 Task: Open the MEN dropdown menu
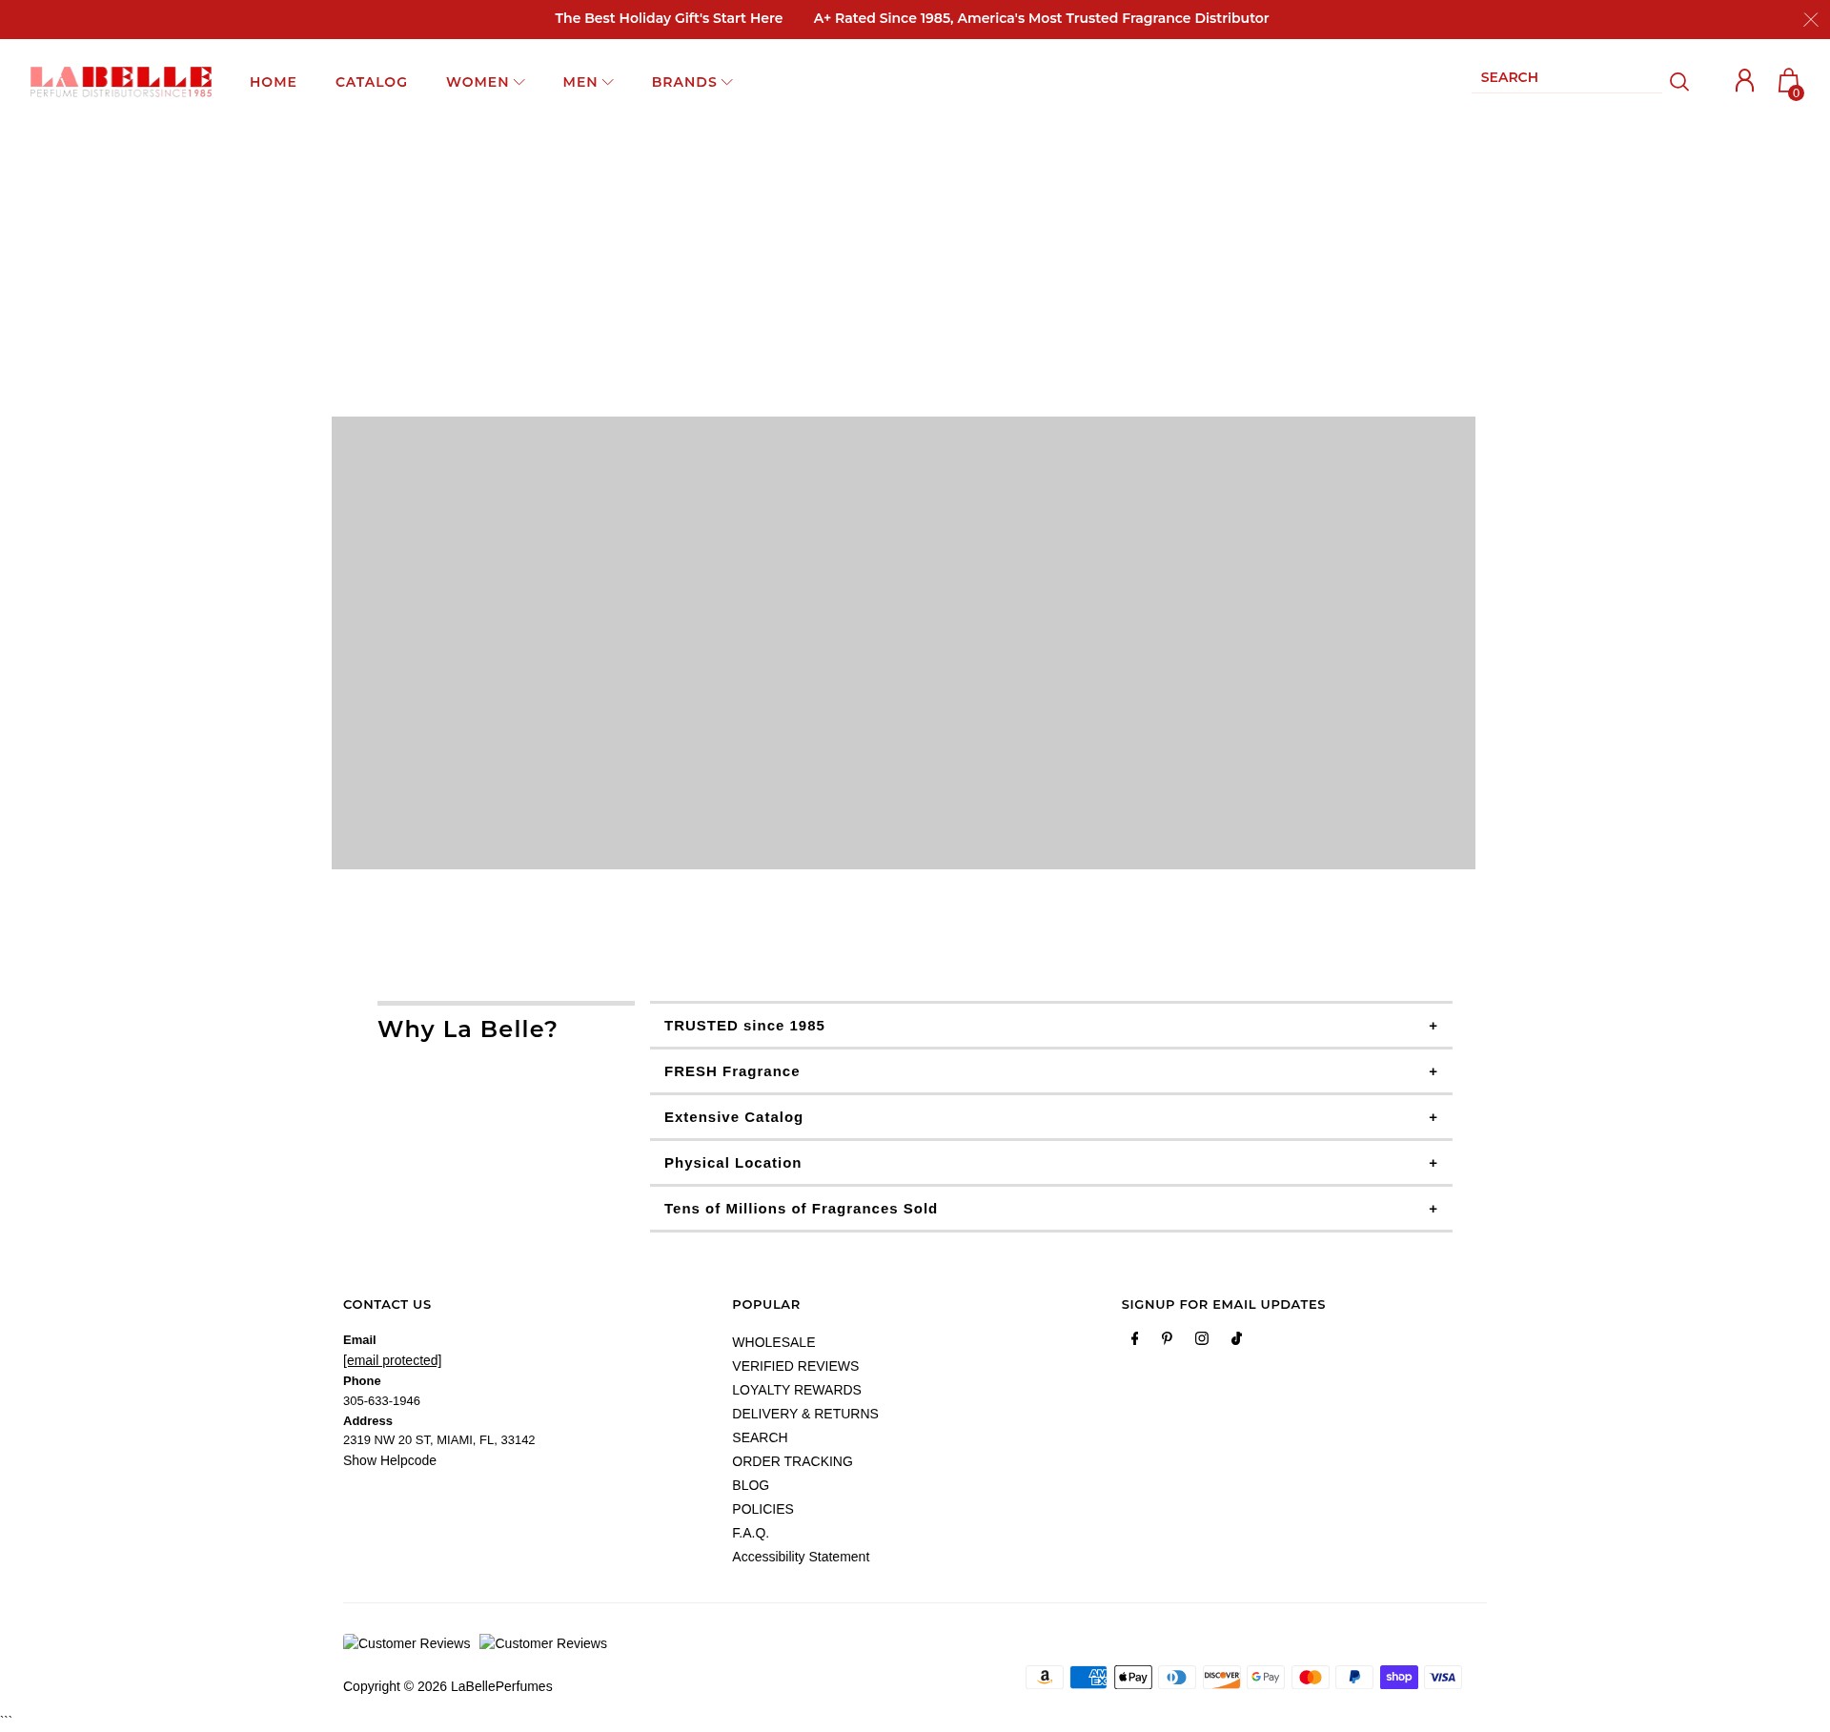point(588,82)
